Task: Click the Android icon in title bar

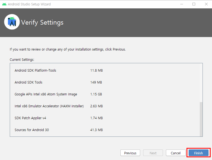Action: point(4,4)
